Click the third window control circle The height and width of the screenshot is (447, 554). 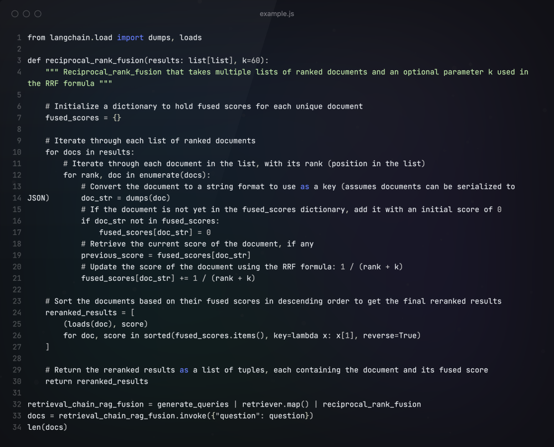tap(38, 13)
